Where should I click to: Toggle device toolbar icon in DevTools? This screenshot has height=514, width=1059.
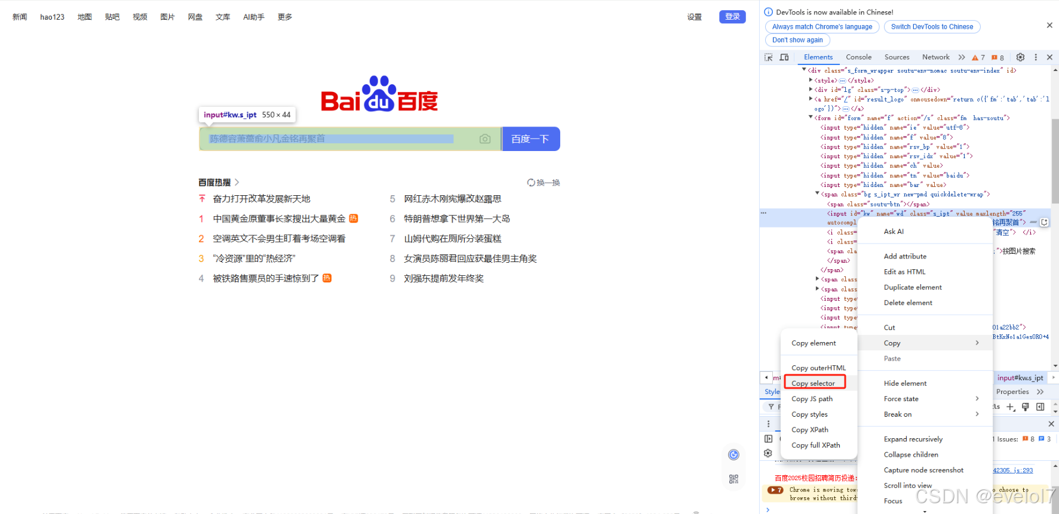[784, 57]
